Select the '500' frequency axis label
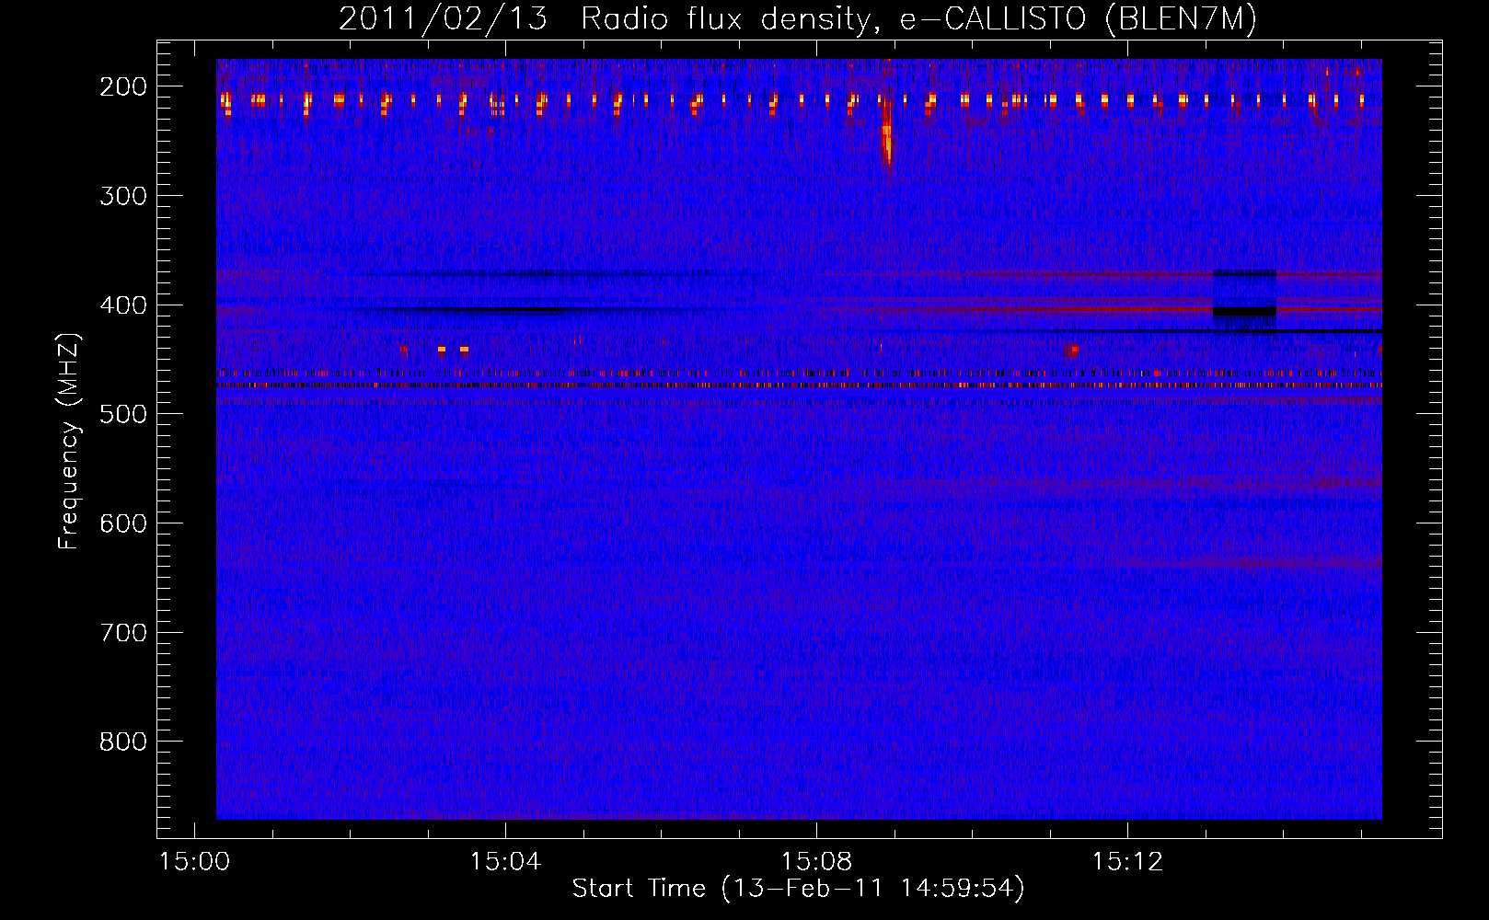1489x920 pixels. (123, 414)
